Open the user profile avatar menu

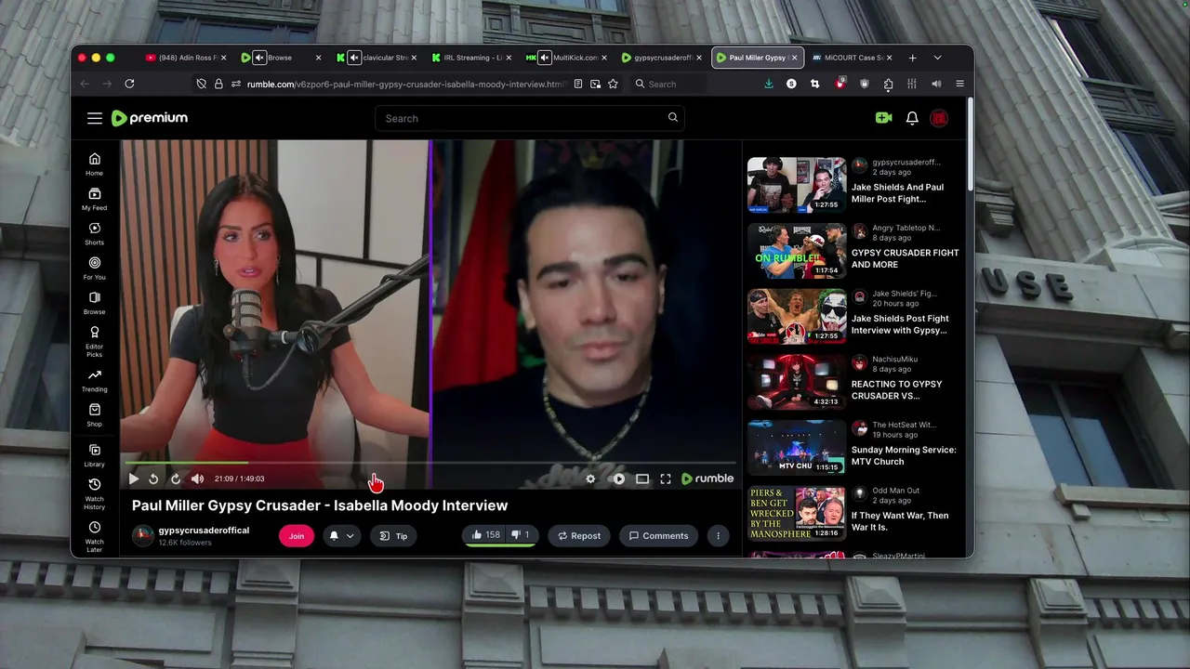(939, 118)
